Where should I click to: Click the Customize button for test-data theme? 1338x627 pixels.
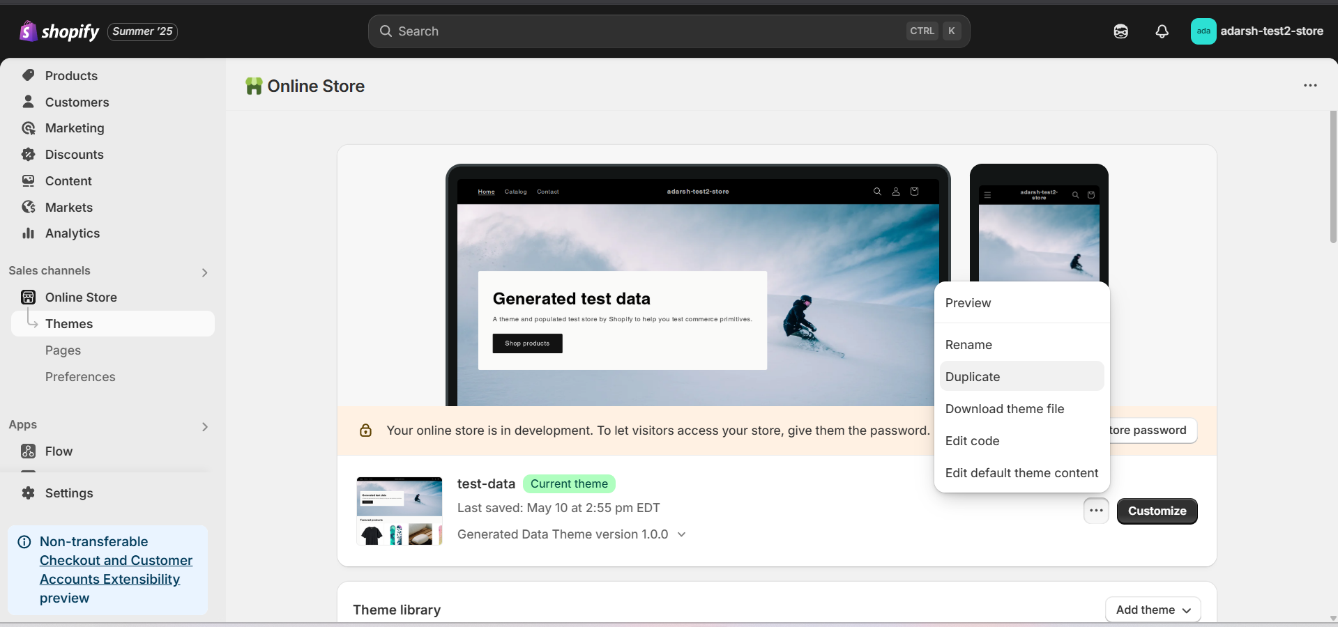click(1156, 511)
